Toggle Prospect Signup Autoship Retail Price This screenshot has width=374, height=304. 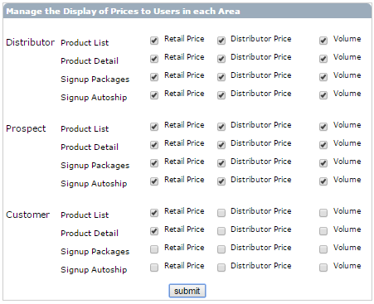(x=154, y=181)
